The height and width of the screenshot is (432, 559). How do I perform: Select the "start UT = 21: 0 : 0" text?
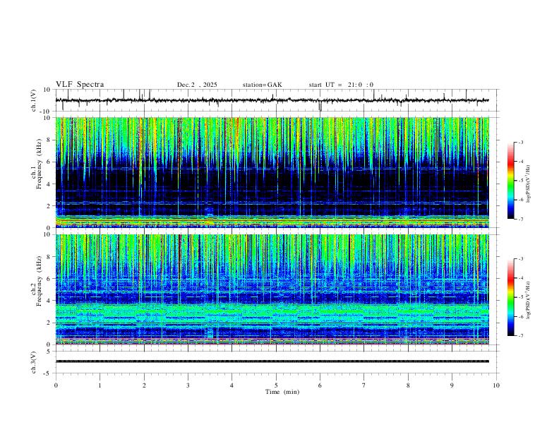[341, 85]
